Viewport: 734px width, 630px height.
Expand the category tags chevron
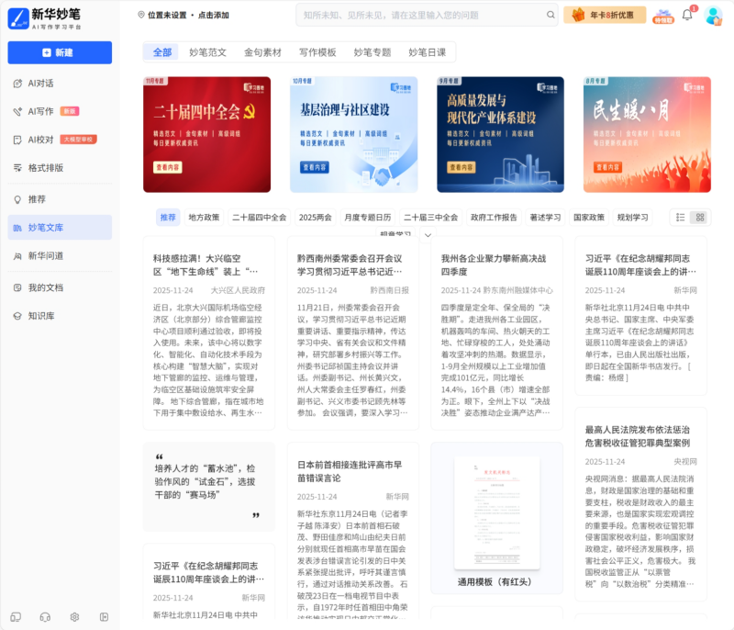tap(428, 235)
